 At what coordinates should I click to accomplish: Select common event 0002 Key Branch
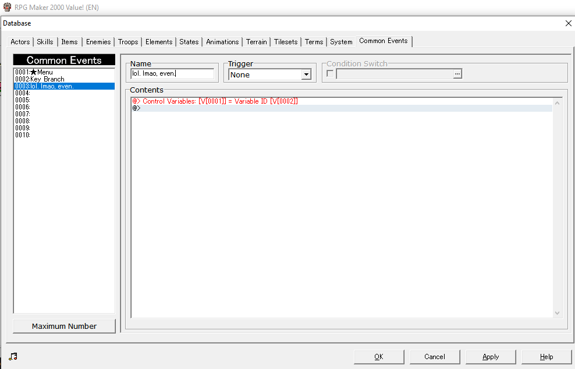[64, 79]
